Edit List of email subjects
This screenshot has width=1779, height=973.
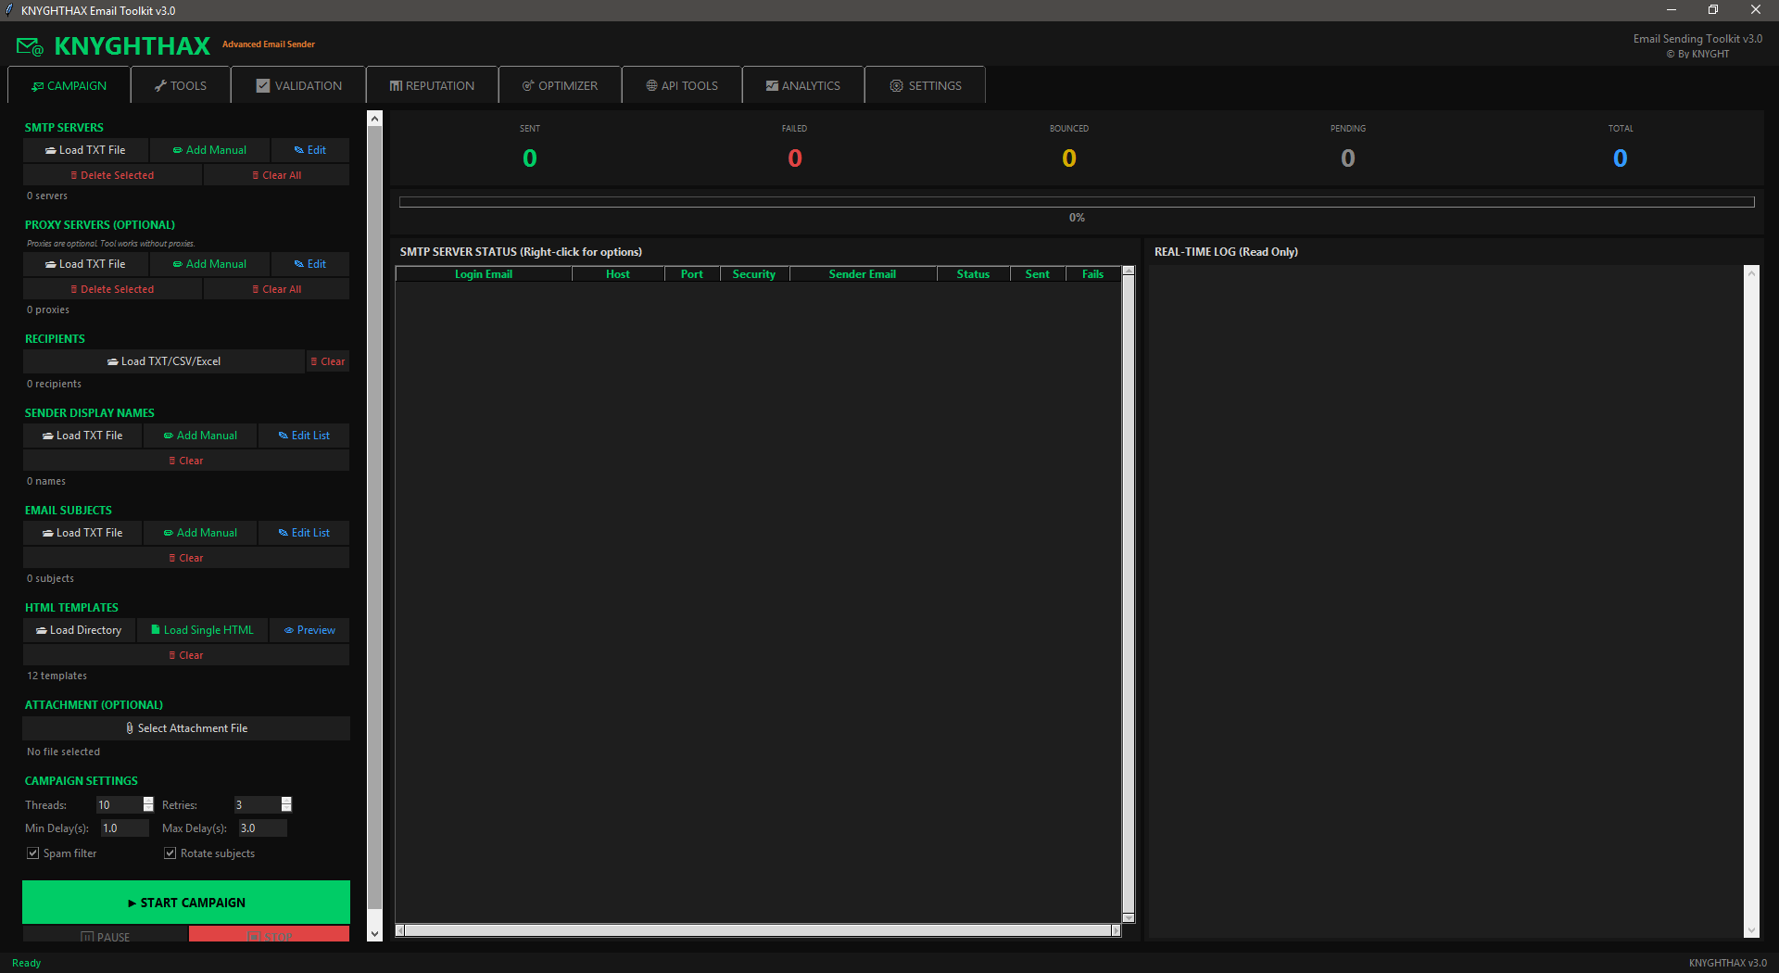(x=304, y=533)
